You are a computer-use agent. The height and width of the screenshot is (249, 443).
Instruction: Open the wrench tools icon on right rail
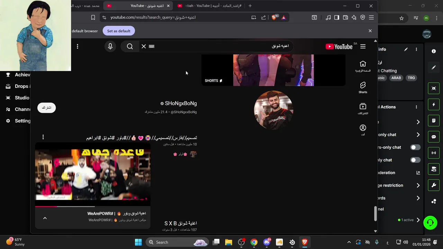coord(434,185)
